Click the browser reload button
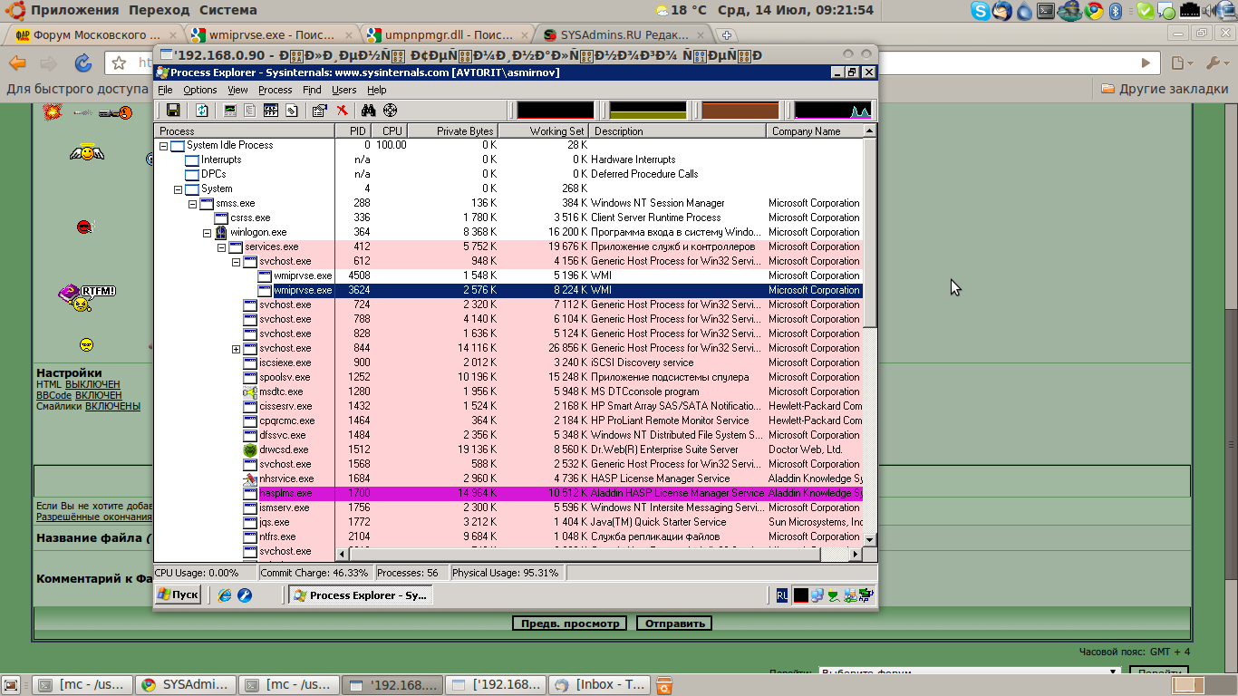This screenshot has height=696, width=1238. click(x=82, y=63)
